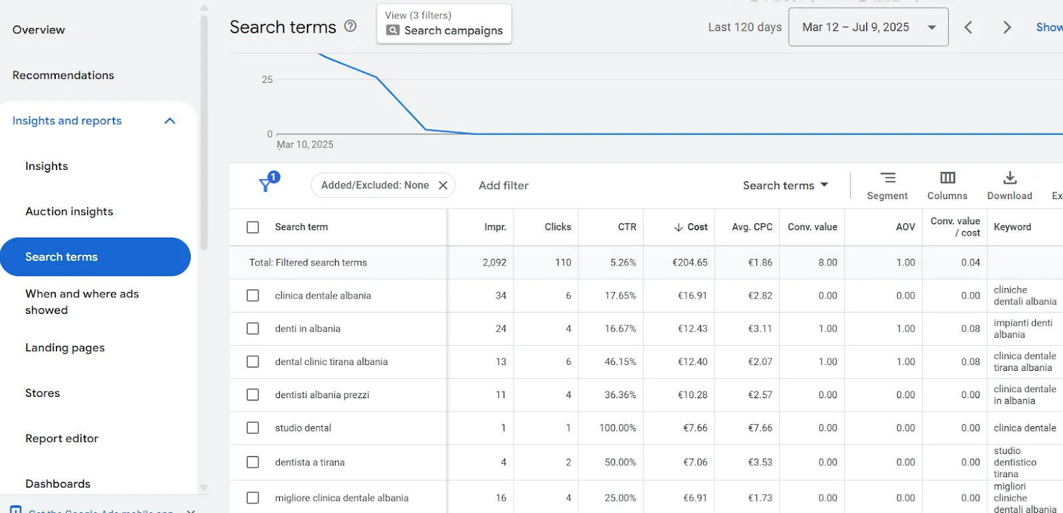Open the table filter funnel icon
Image resolution: width=1063 pixels, height=513 pixels.
[269, 182]
